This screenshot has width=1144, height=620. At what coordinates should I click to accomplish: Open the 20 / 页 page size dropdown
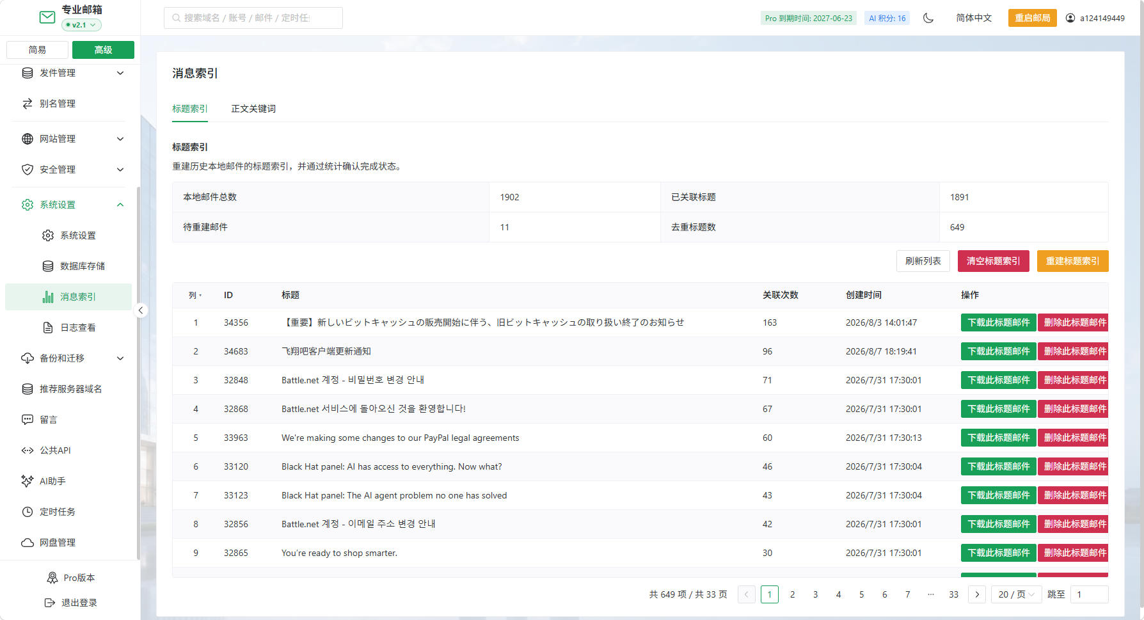[1016, 594]
